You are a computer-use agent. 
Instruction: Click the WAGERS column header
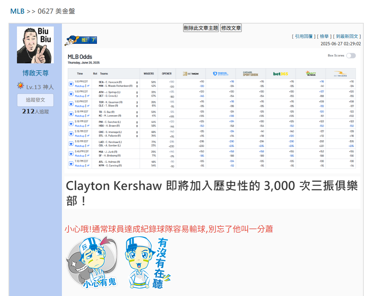click(x=149, y=74)
